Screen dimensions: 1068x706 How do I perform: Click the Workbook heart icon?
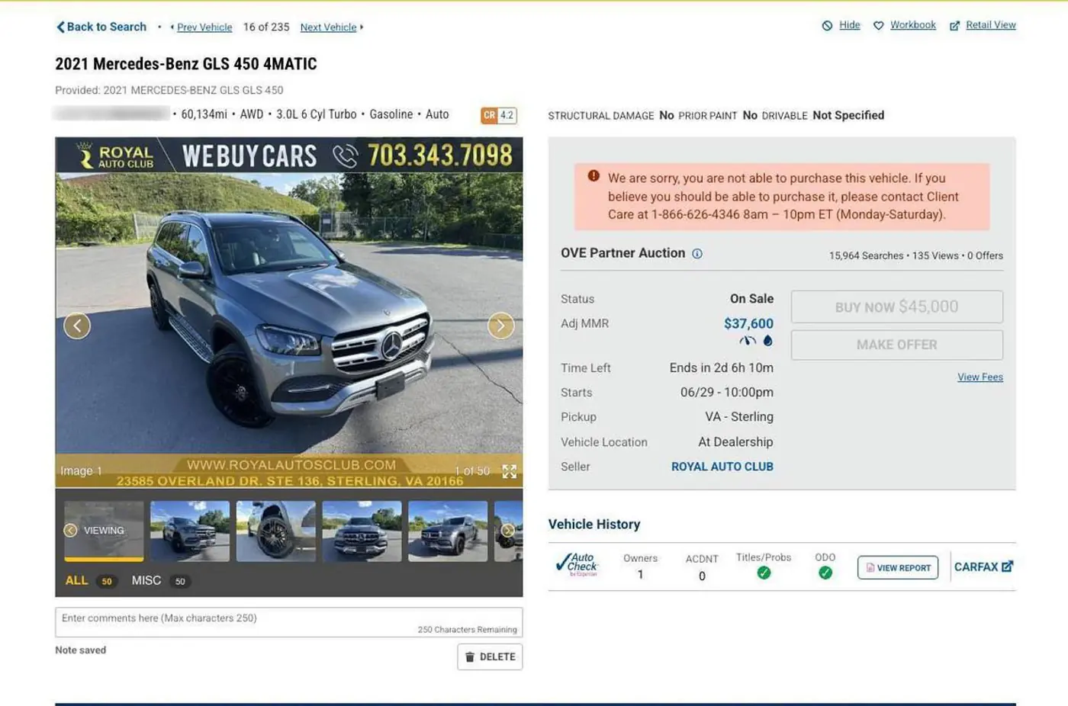pyautogui.click(x=878, y=26)
